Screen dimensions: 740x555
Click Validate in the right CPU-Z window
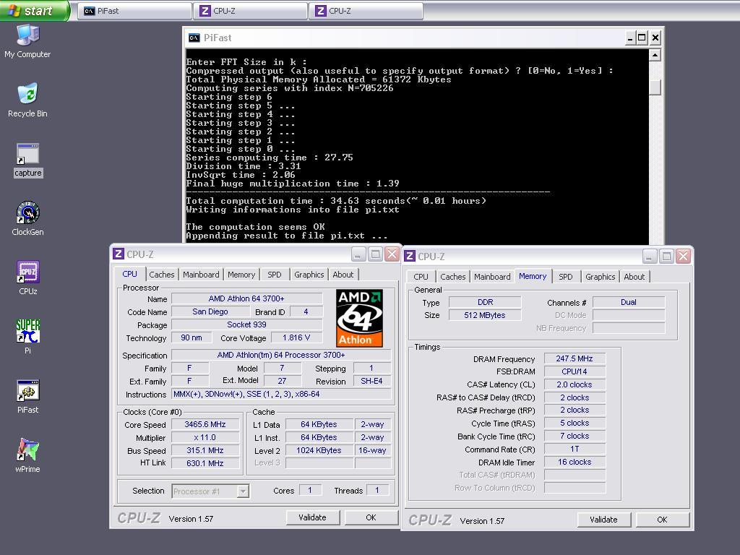coord(603,520)
